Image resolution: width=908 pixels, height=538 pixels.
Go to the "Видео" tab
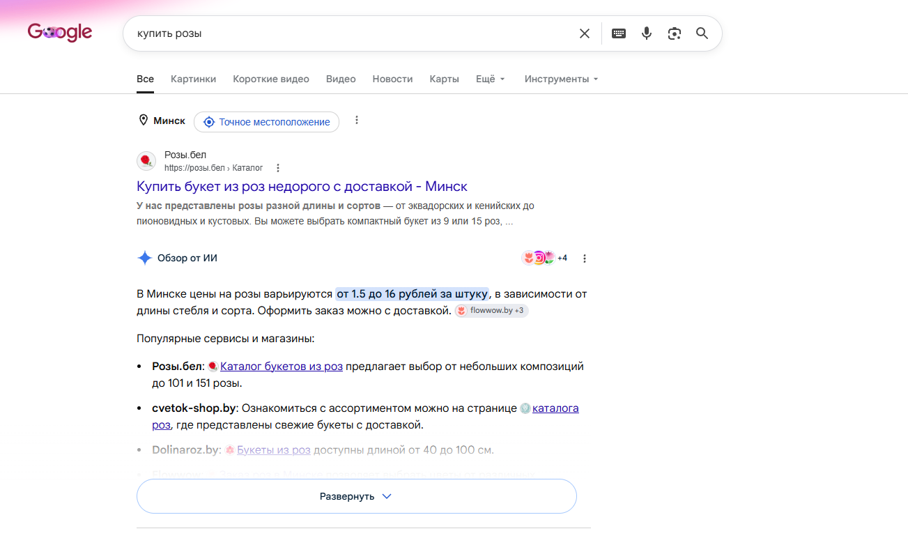341,79
